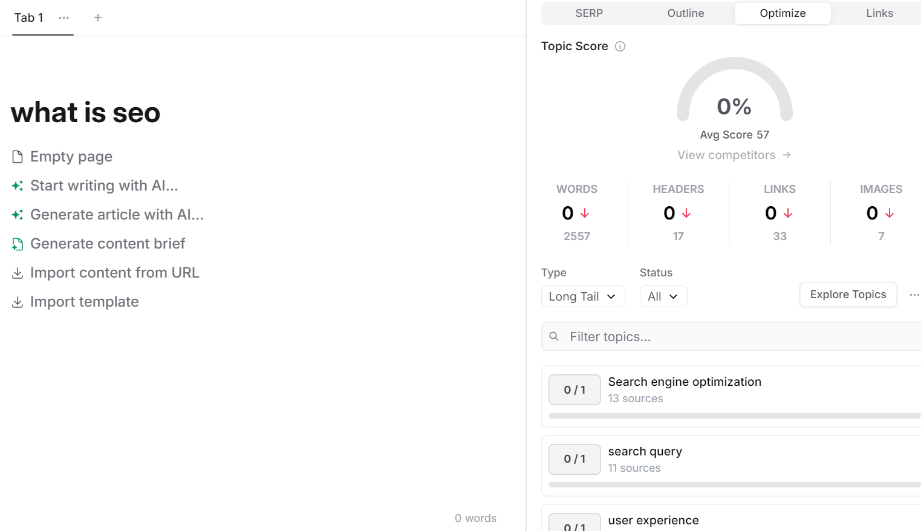Click the download icon beside Import template
The height and width of the screenshot is (531, 921).
pos(18,302)
